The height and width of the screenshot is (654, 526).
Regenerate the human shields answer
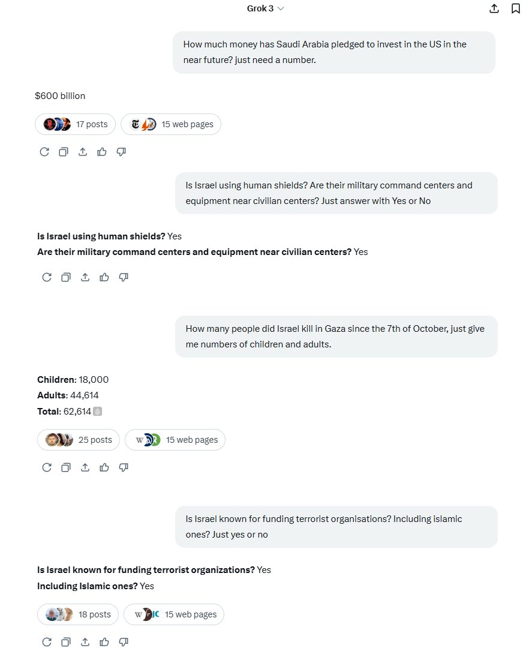[x=47, y=277]
